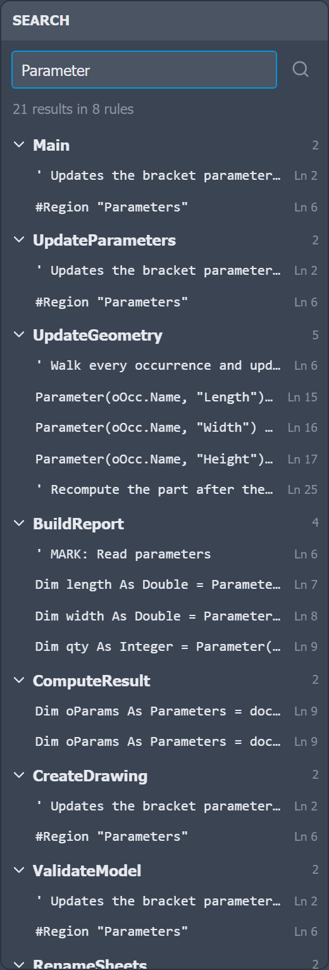Viewport: 329px width, 970px height.
Task: Collapse the RenameSheets group chevron
Action: [18, 964]
